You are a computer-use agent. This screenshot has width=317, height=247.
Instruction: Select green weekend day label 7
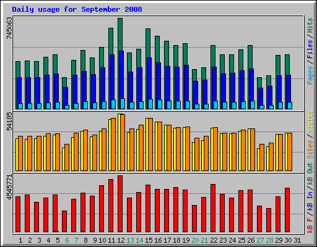click(x=76, y=240)
